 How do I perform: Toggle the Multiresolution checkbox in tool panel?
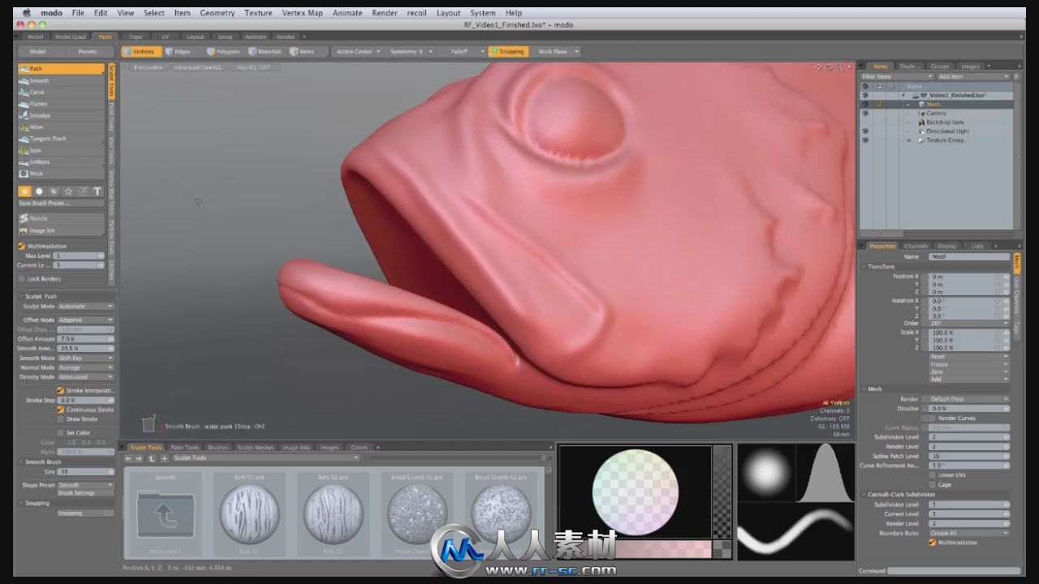pos(22,246)
